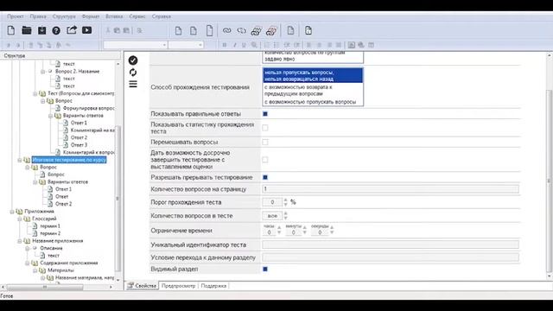This screenshot has height=311, width=553.
Task: Select 'с возможностью пропускать вопросы' list option
Action: (313, 102)
